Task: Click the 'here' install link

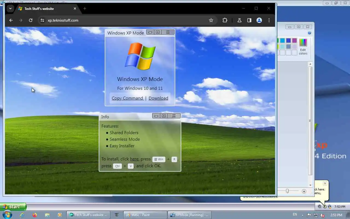Action: tap(134, 159)
